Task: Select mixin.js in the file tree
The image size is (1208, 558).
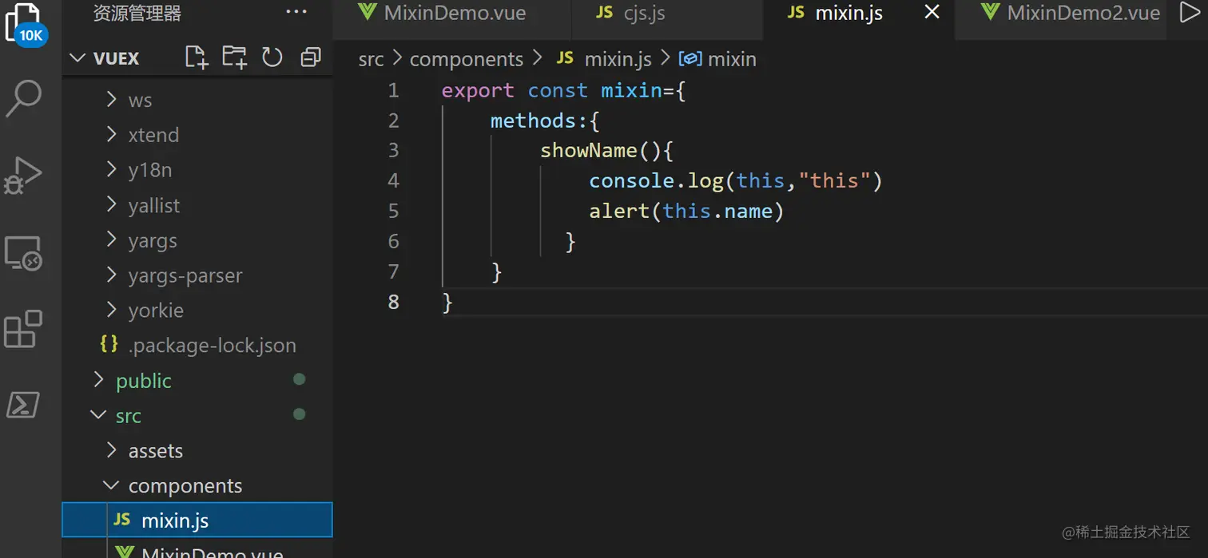Action: click(x=197, y=520)
